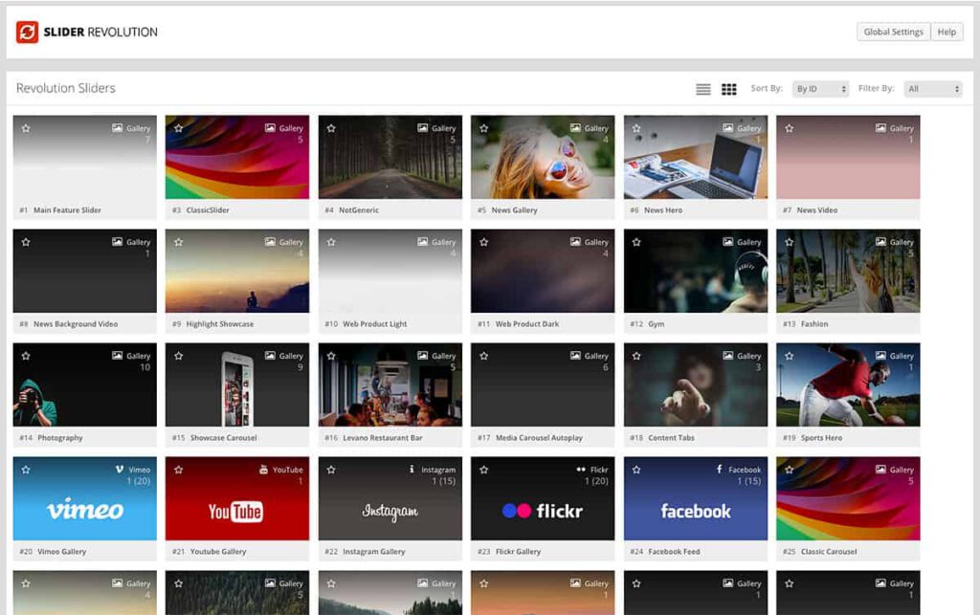Click the 'Showcase Carousel' title

pyautogui.click(x=223, y=438)
